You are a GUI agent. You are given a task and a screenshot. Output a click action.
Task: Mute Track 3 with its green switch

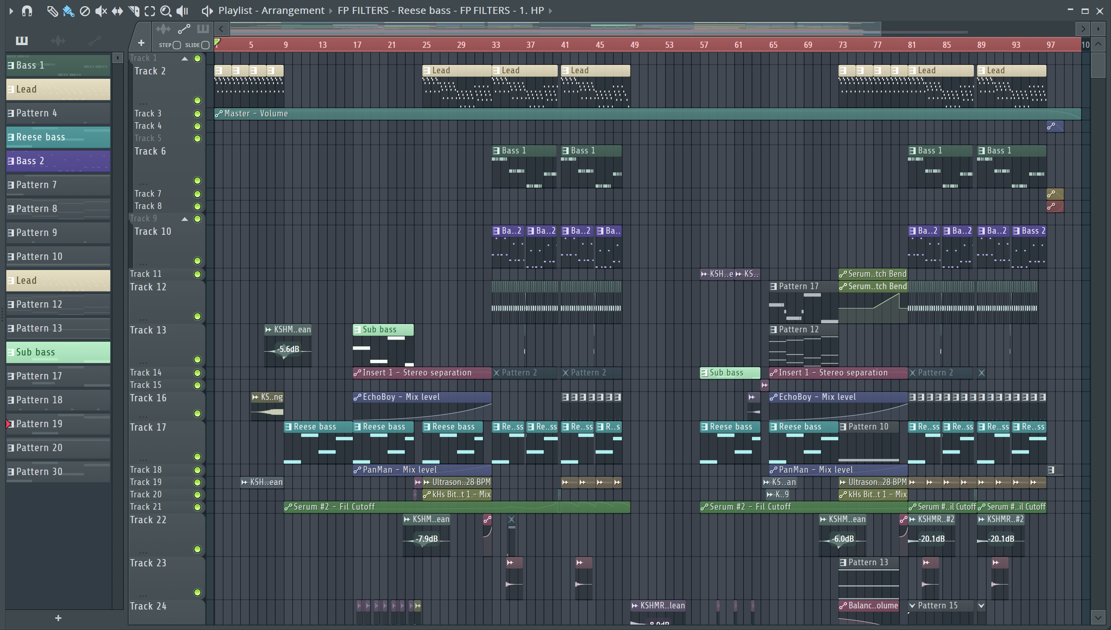[x=197, y=114]
